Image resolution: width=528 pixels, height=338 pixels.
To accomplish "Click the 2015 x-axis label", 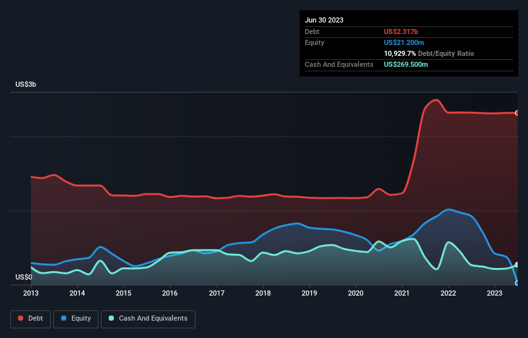I will tap(123, 293).
